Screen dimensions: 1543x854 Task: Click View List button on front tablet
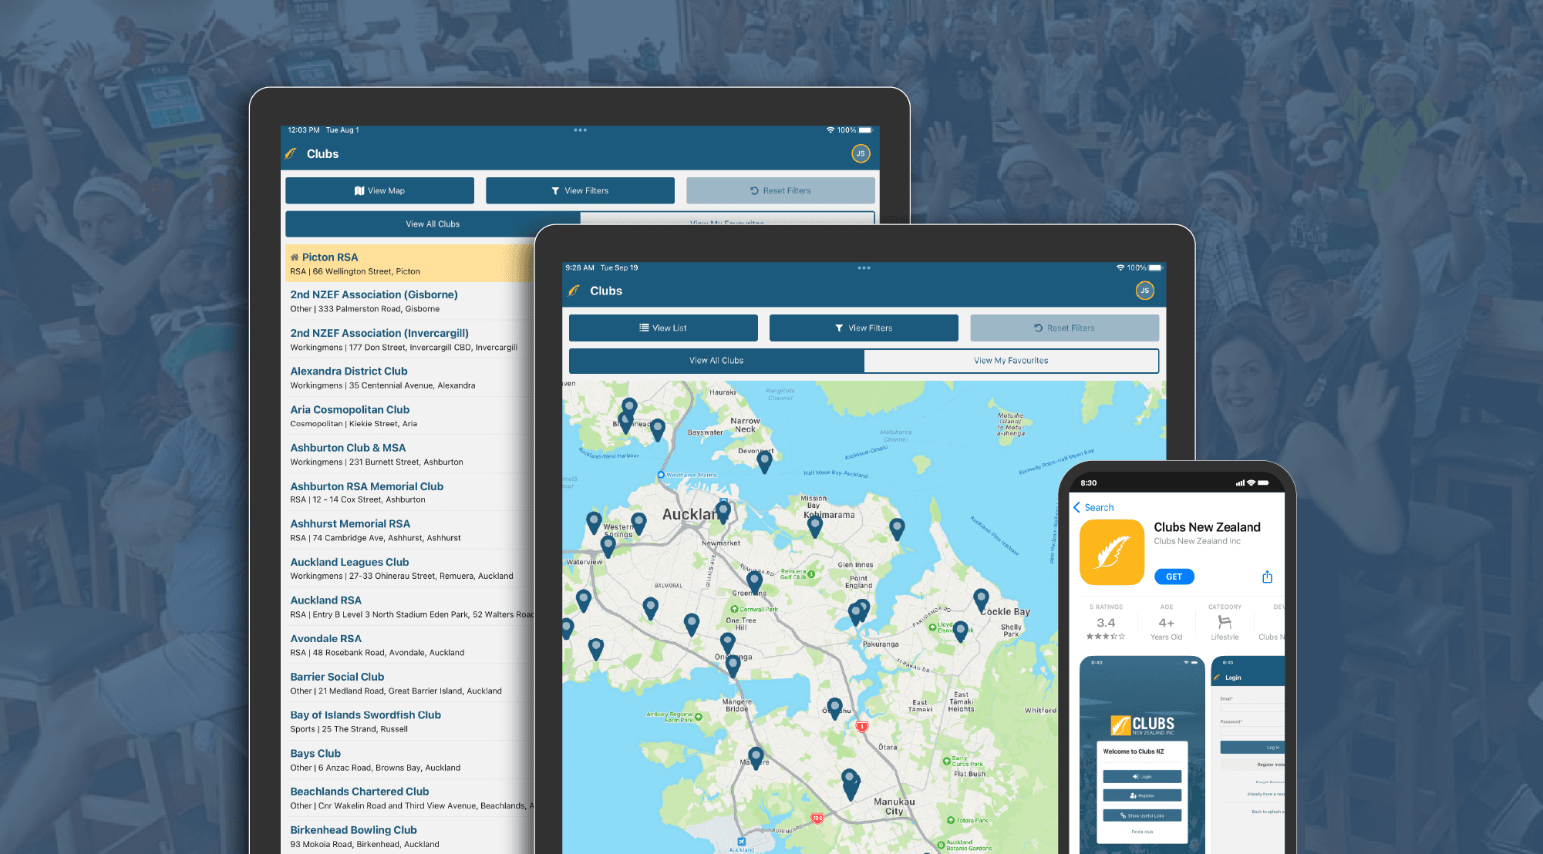[663, 328]
